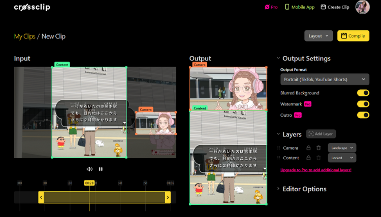
Task: Select the Content label in Output
Action: (x=200, y=108)
